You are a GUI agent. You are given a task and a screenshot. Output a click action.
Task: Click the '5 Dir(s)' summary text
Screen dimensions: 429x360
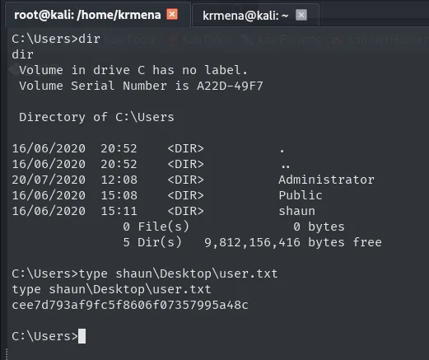(152, 242)
